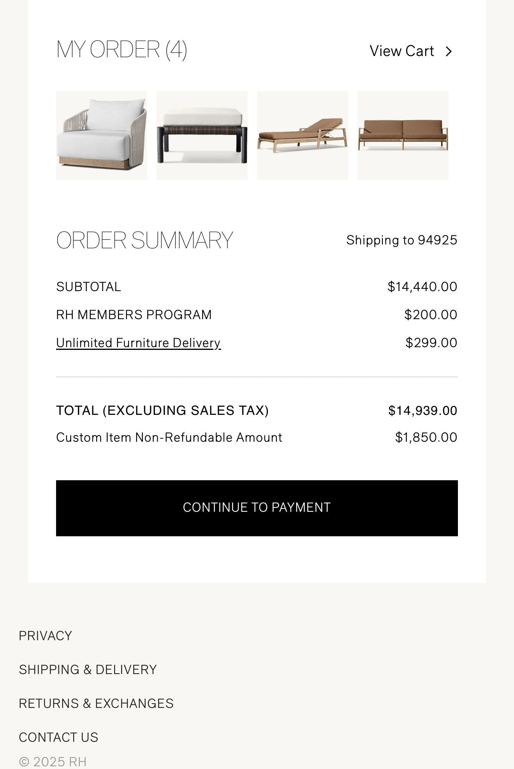
Task: Click the © 2025 RH copyright text
Action: [53, 761]
